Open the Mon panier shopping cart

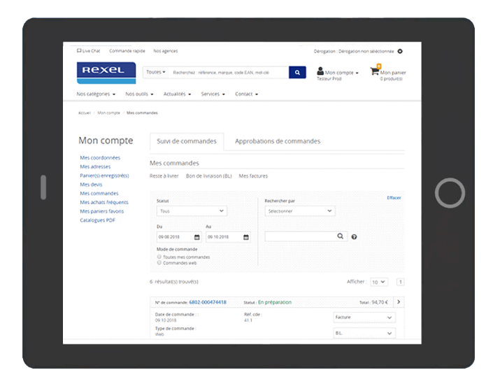[x=376, y=72]
